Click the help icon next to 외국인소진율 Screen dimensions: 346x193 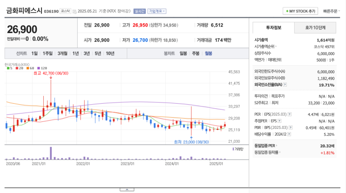coord(285,85)
